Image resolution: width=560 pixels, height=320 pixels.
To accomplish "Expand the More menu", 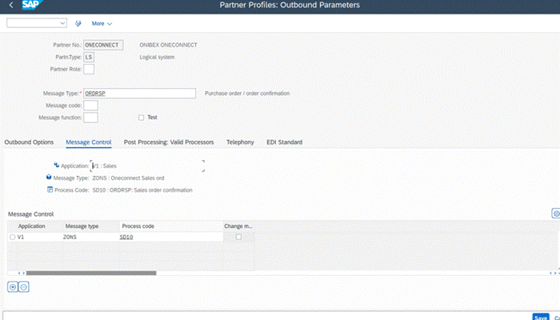I will 102,23.
